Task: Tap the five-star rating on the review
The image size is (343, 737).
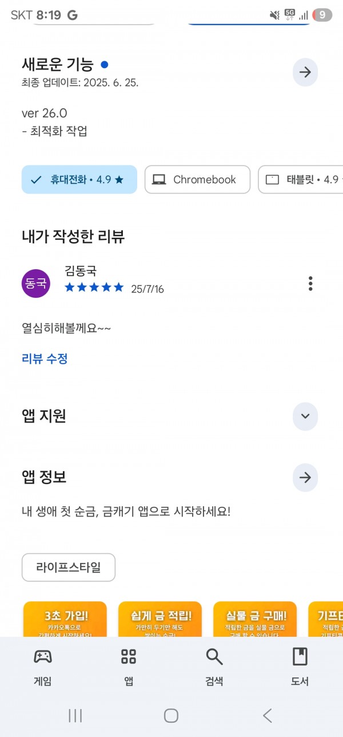Action: (94, 287)
